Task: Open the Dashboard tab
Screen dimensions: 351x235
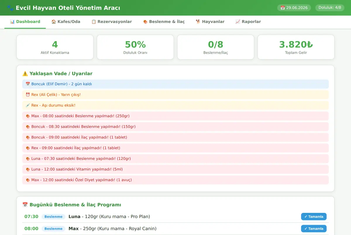Action: pos(25,22)
